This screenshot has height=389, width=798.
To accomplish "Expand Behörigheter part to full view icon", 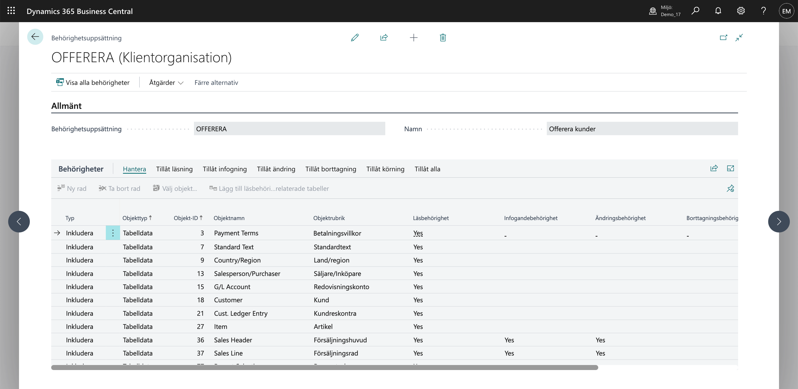I will point(730,168).
